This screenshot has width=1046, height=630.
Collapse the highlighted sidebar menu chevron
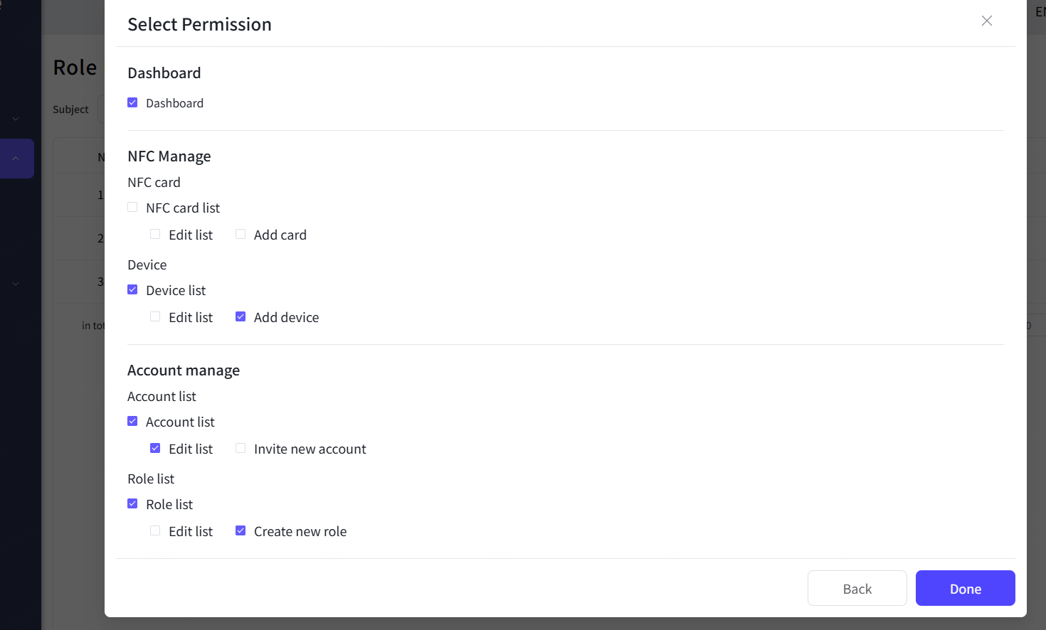tap(16, 159)
